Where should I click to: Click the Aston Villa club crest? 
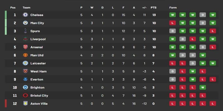coord(25,104)
